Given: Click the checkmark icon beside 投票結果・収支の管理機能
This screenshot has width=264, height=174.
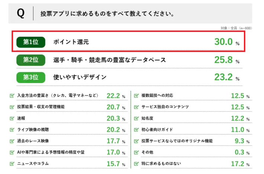Looking at the screenshot, I should (x=12, y=107).
